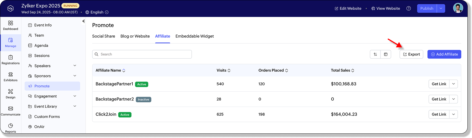Collapse the left navigation panel arrow
This screenshot has width=472, height=138.
pos(83,21)
